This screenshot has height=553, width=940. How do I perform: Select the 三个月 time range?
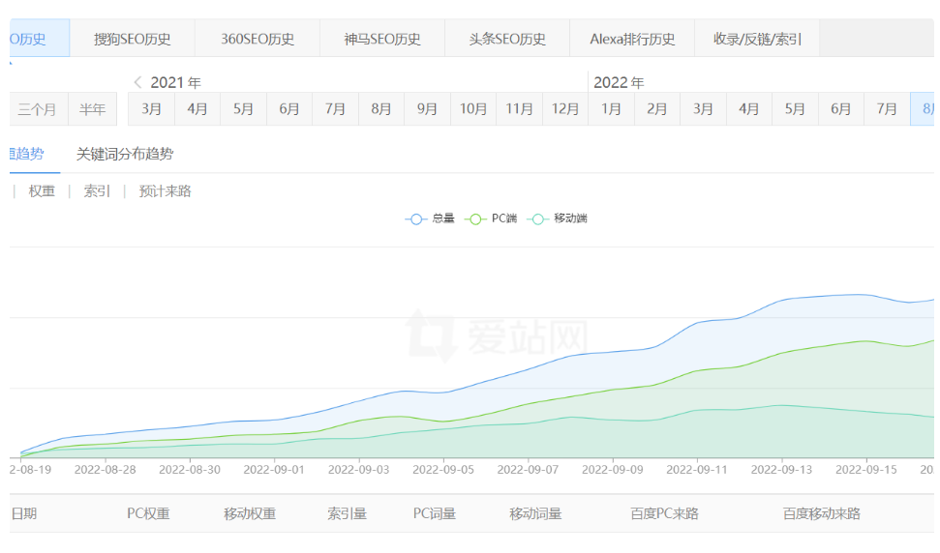(38, 109)
